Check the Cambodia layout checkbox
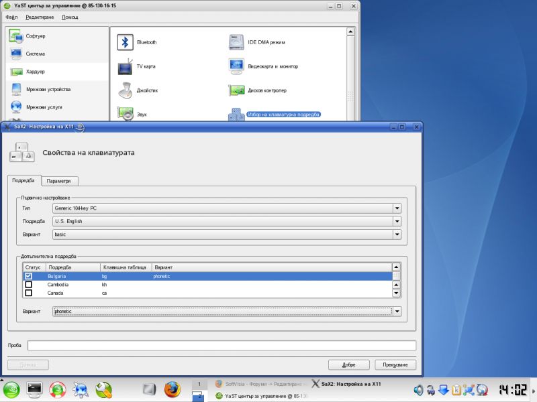This screenshot has width=537, height=402. point(28,284)
